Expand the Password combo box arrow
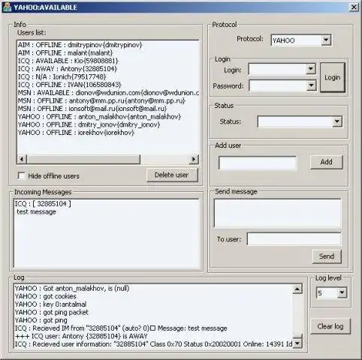Viewport: 362px width, 360px height. point(311,85)
